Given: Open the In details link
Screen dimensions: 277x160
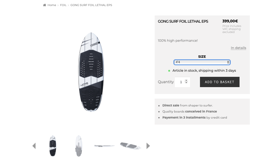Looking at the screenshot, I should [238, 48].
